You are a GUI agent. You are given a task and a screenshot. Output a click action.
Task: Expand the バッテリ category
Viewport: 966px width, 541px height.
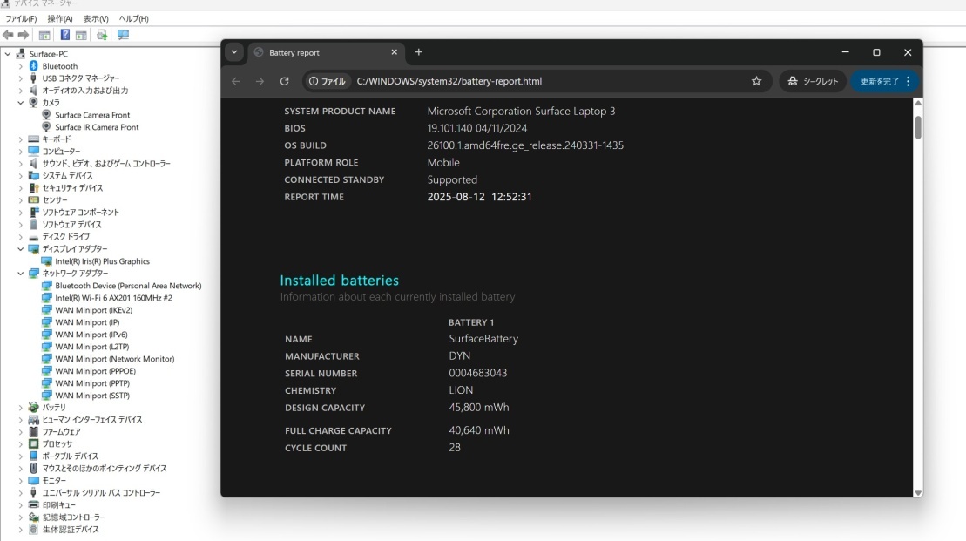click(21, 408)
